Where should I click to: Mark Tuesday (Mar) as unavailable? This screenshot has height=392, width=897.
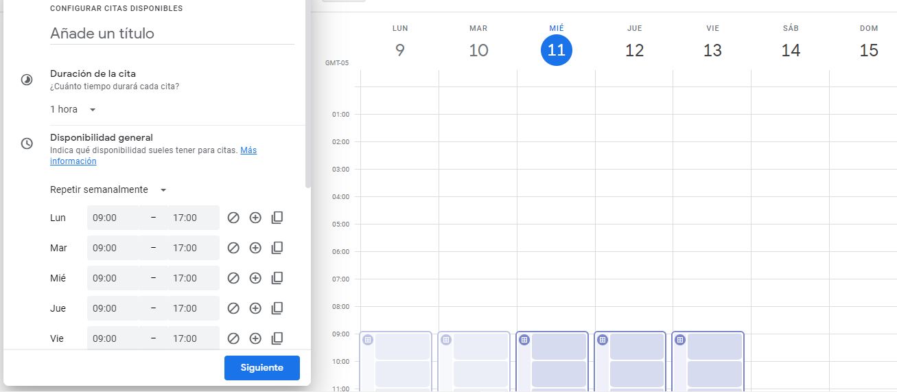tap(233, 248)
